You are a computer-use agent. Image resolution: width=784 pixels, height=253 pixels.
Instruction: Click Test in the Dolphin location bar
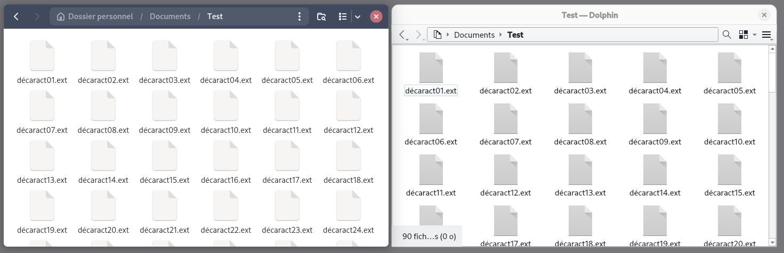515,35
